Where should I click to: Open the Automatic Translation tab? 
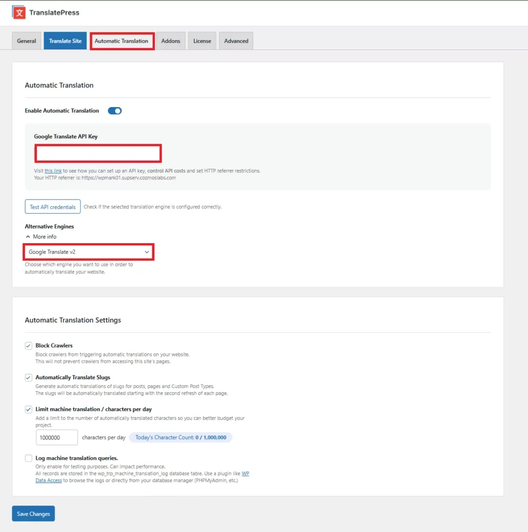(x=121, y=41)
